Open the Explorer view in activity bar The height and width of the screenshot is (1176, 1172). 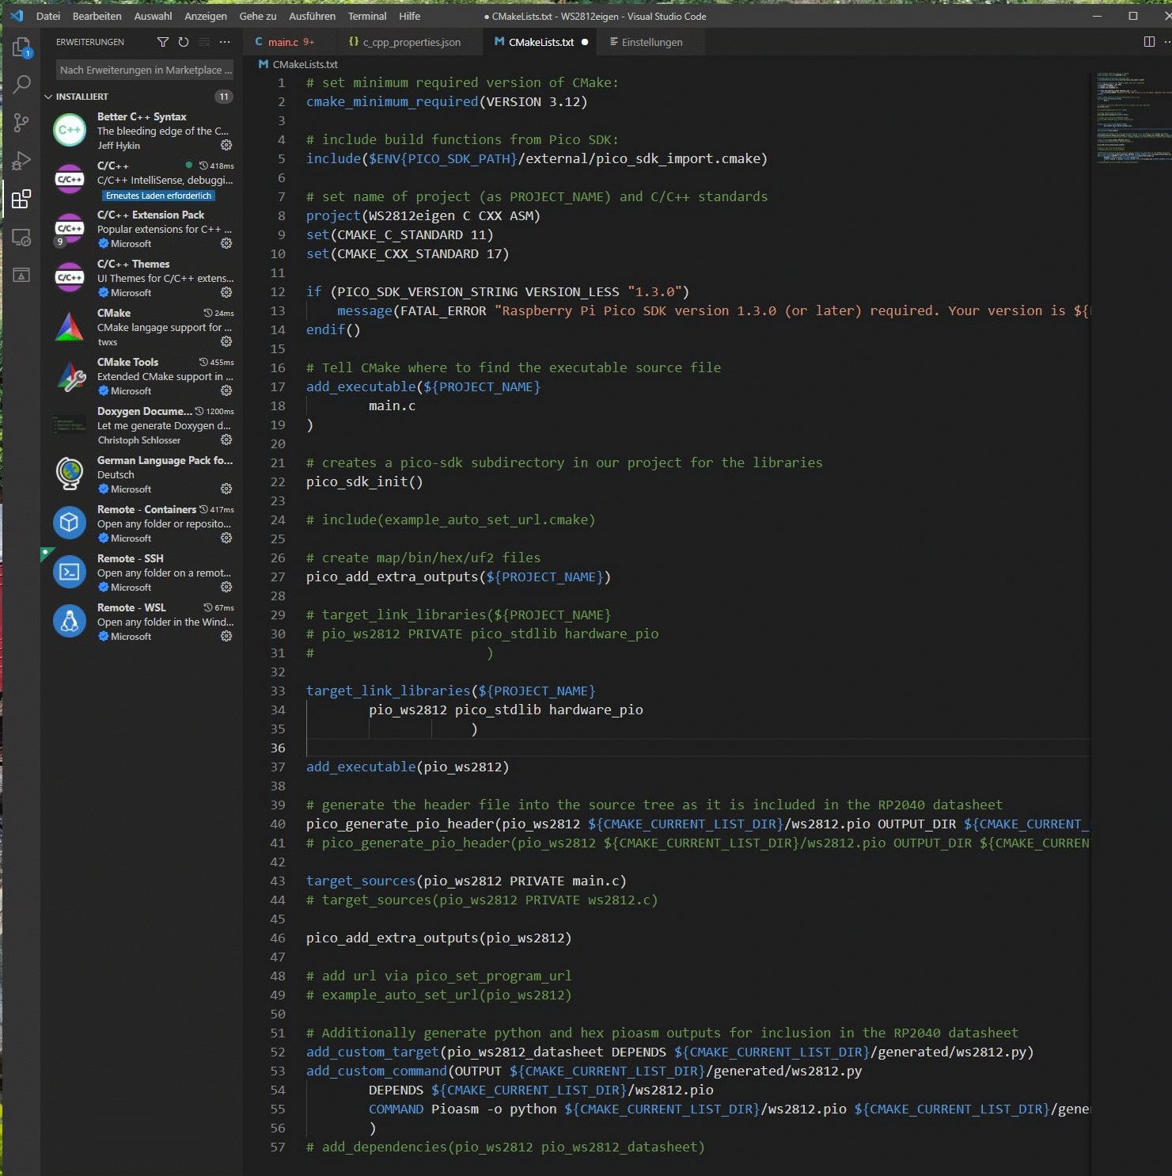[21, 48]
